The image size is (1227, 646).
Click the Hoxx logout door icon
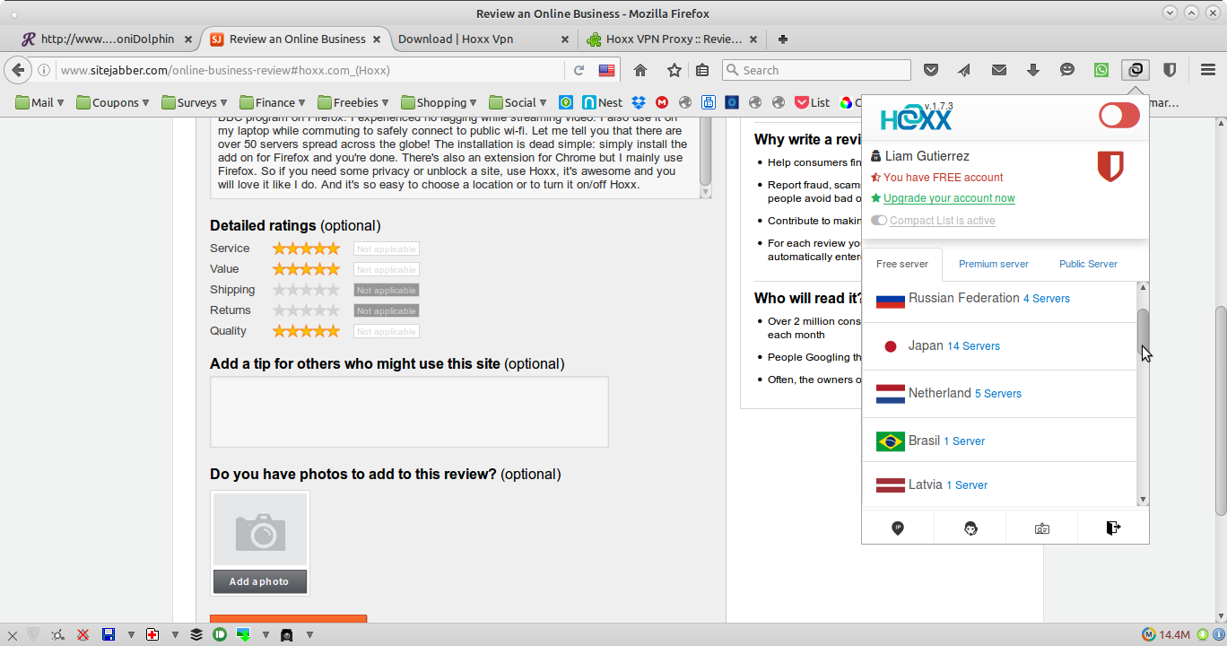tap(1113, 528)
